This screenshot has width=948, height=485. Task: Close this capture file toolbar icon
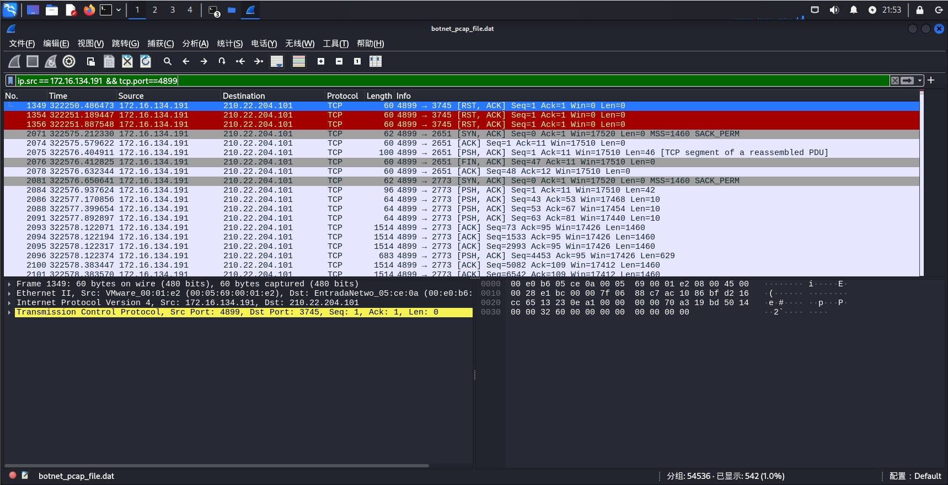127,61
